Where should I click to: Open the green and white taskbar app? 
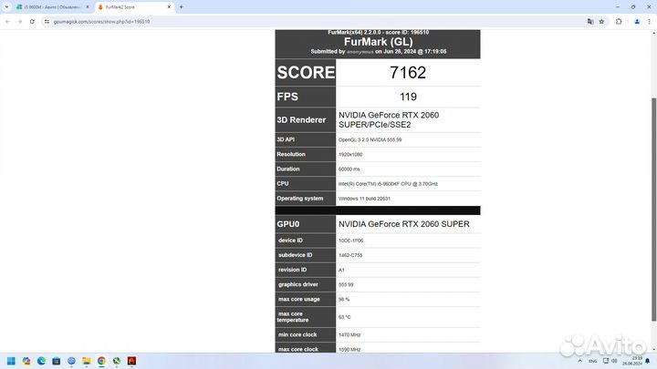[117, 361]
